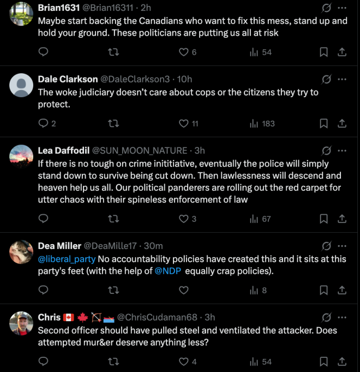Open the @NDP mention link
Image resolution: width=360 pixels, height=372 pixels.
coord(168,271)
